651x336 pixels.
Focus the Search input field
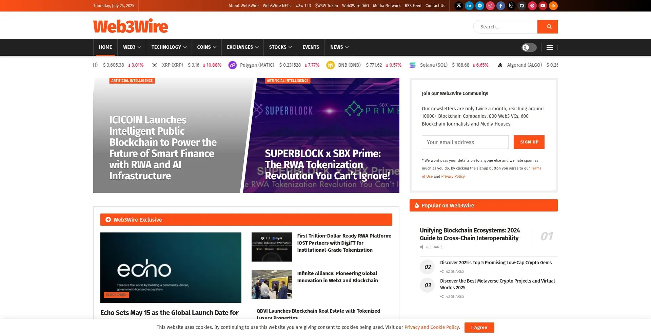coord(506,27)
